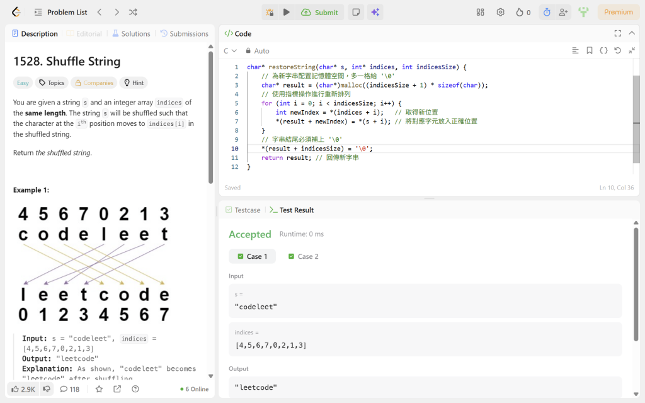Screen dimensions: 645x403
Task: Switch to the Testcase tab
Action: [x=243, y=210]
